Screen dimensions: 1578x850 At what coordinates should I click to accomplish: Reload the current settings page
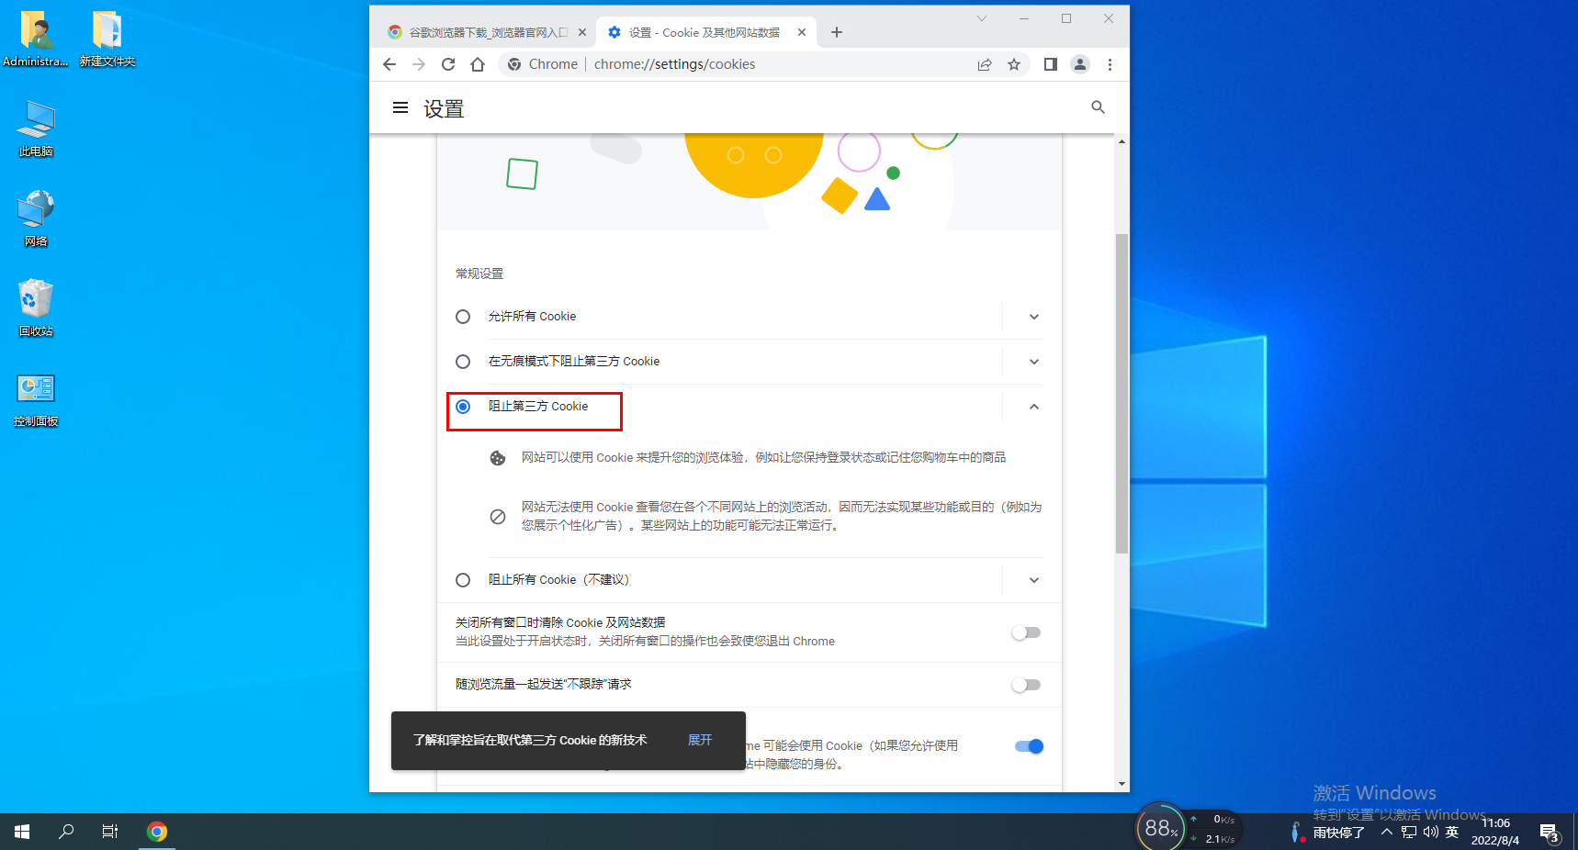click(448, 64)
